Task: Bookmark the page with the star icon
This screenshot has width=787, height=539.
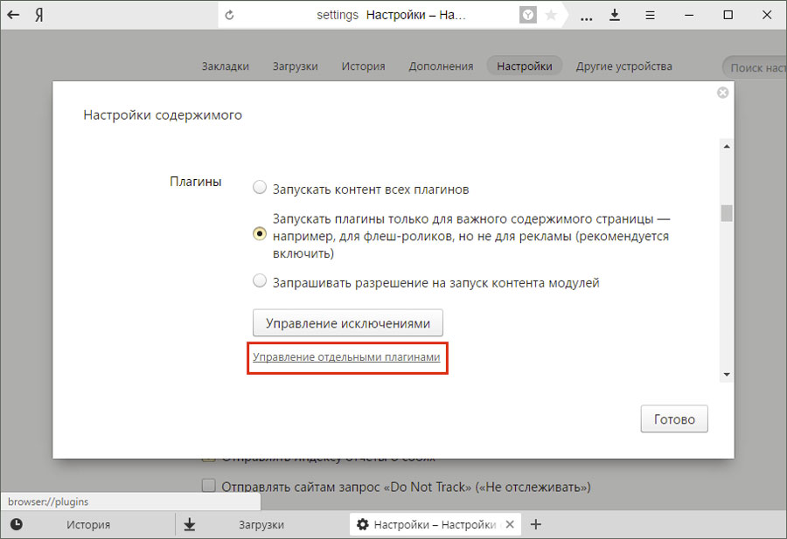Action: click(551, 15)
